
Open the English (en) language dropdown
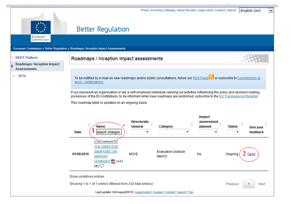[x=256, y=10]
